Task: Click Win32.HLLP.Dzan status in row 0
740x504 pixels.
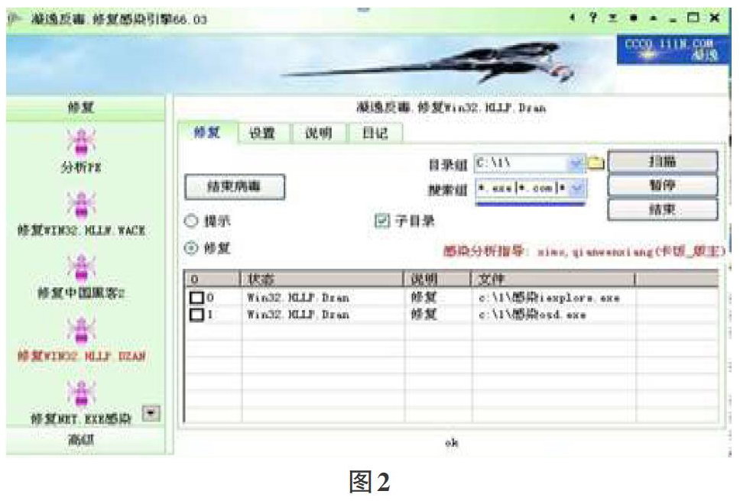Action: tap(298, 298)
